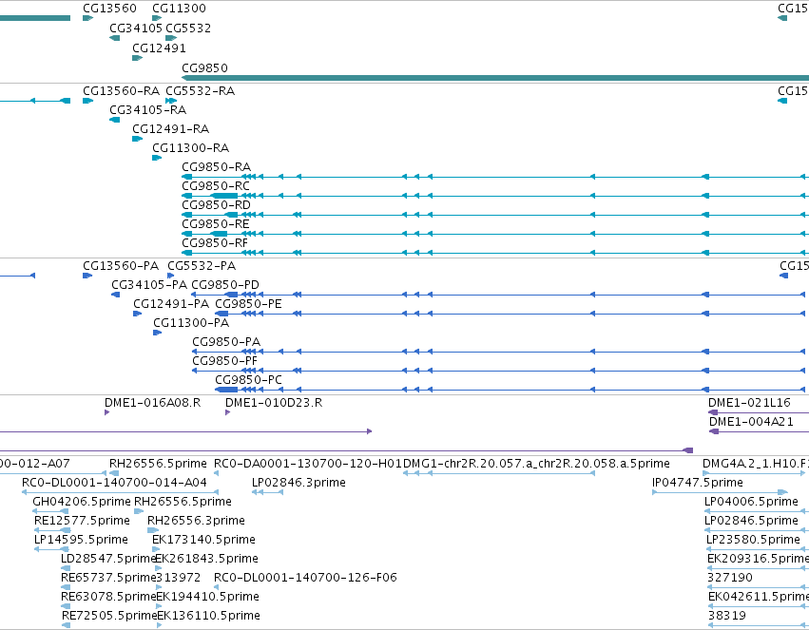Image resolution: width=809 pixels, height=630 pixels.
Task: Click the CG34105 gene label
Action: (136, 29)
